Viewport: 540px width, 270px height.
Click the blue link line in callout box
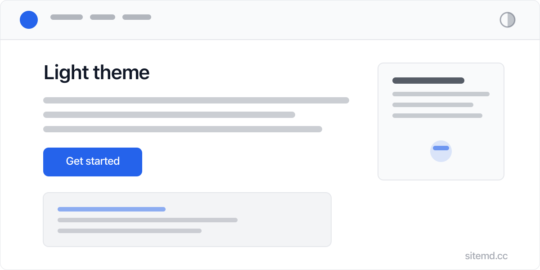[112, 209]
